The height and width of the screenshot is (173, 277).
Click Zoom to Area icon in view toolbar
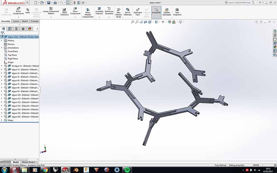(137, 22)
